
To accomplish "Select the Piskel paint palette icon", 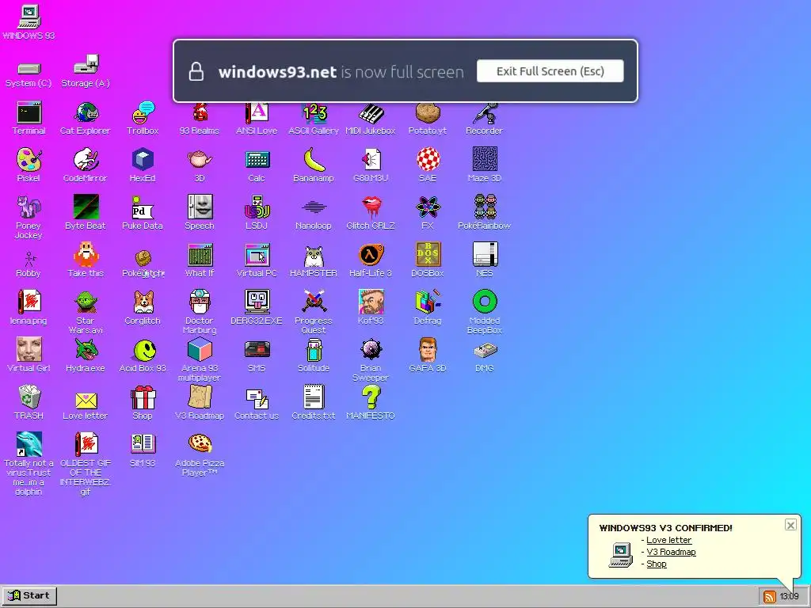I will [29, 160].
